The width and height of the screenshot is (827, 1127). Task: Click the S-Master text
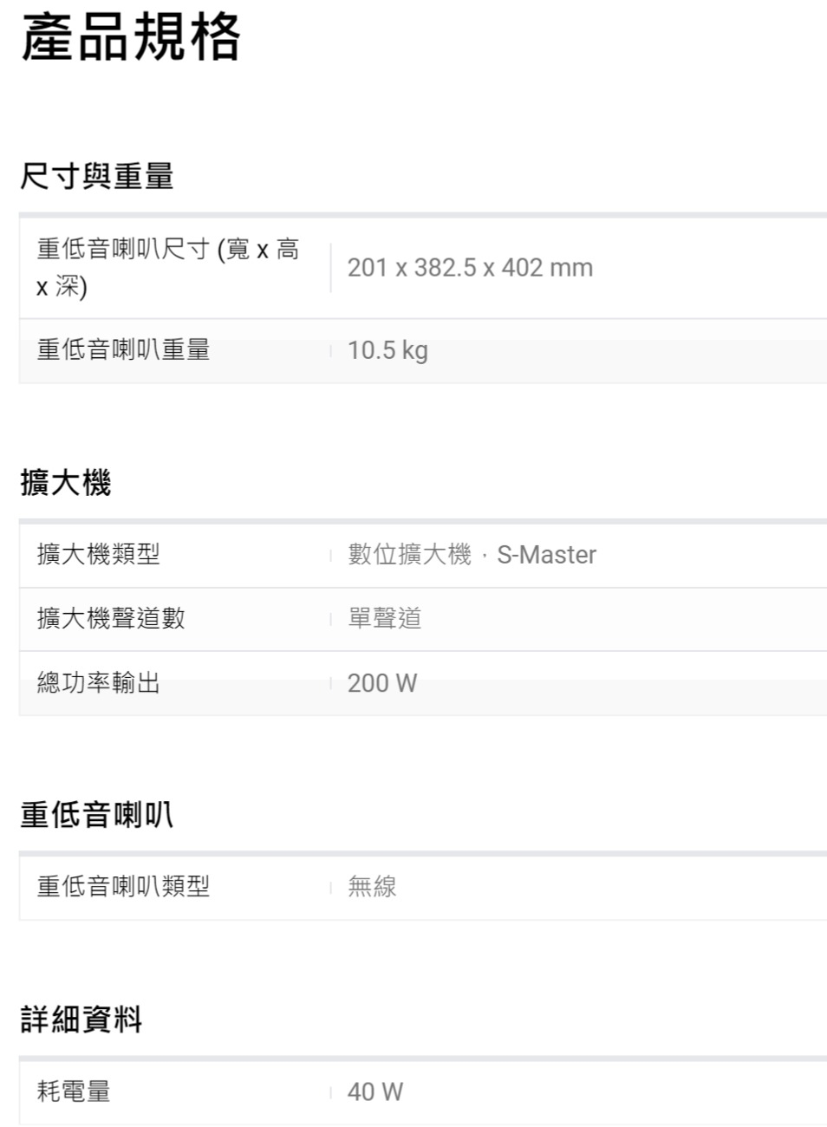coord(546,555)
